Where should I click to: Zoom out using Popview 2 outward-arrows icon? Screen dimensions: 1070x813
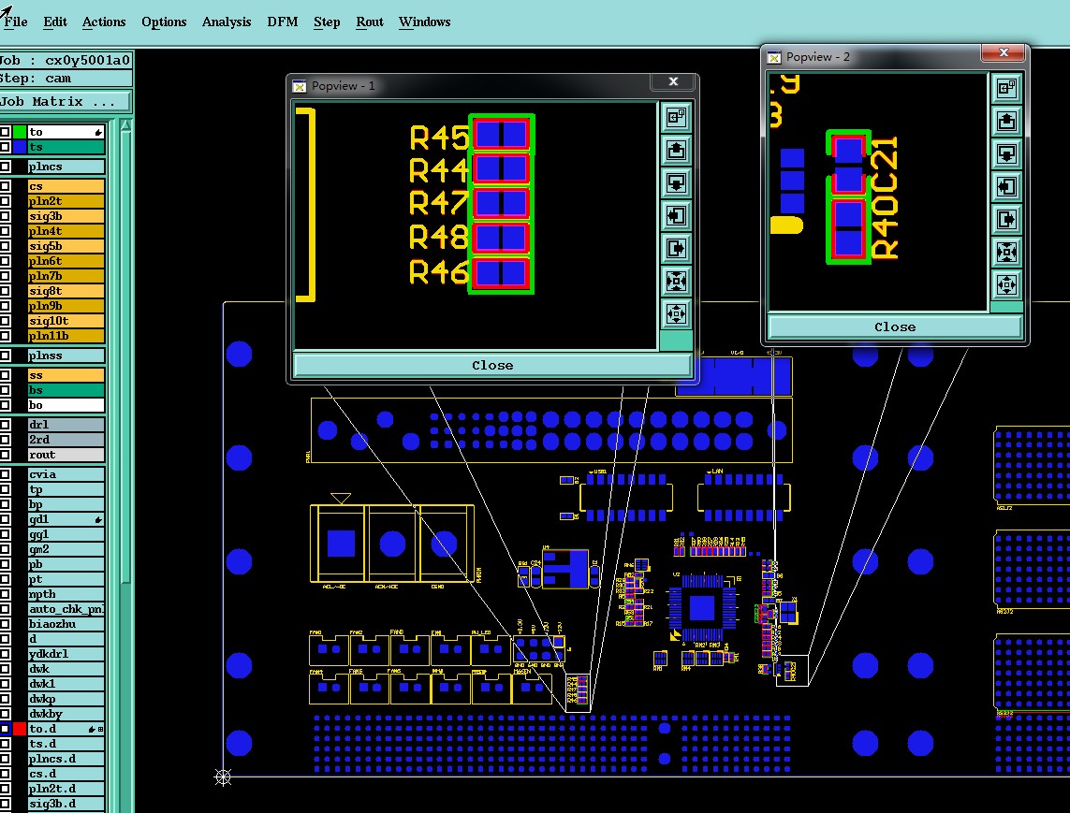(x=1006, y=284)
